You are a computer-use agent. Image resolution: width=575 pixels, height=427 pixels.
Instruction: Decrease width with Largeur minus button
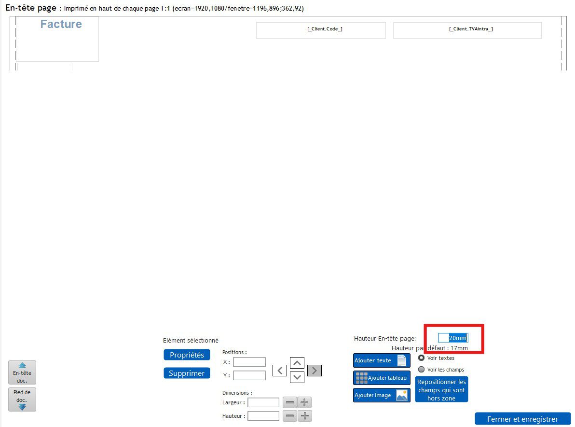(x=289, y=402)
